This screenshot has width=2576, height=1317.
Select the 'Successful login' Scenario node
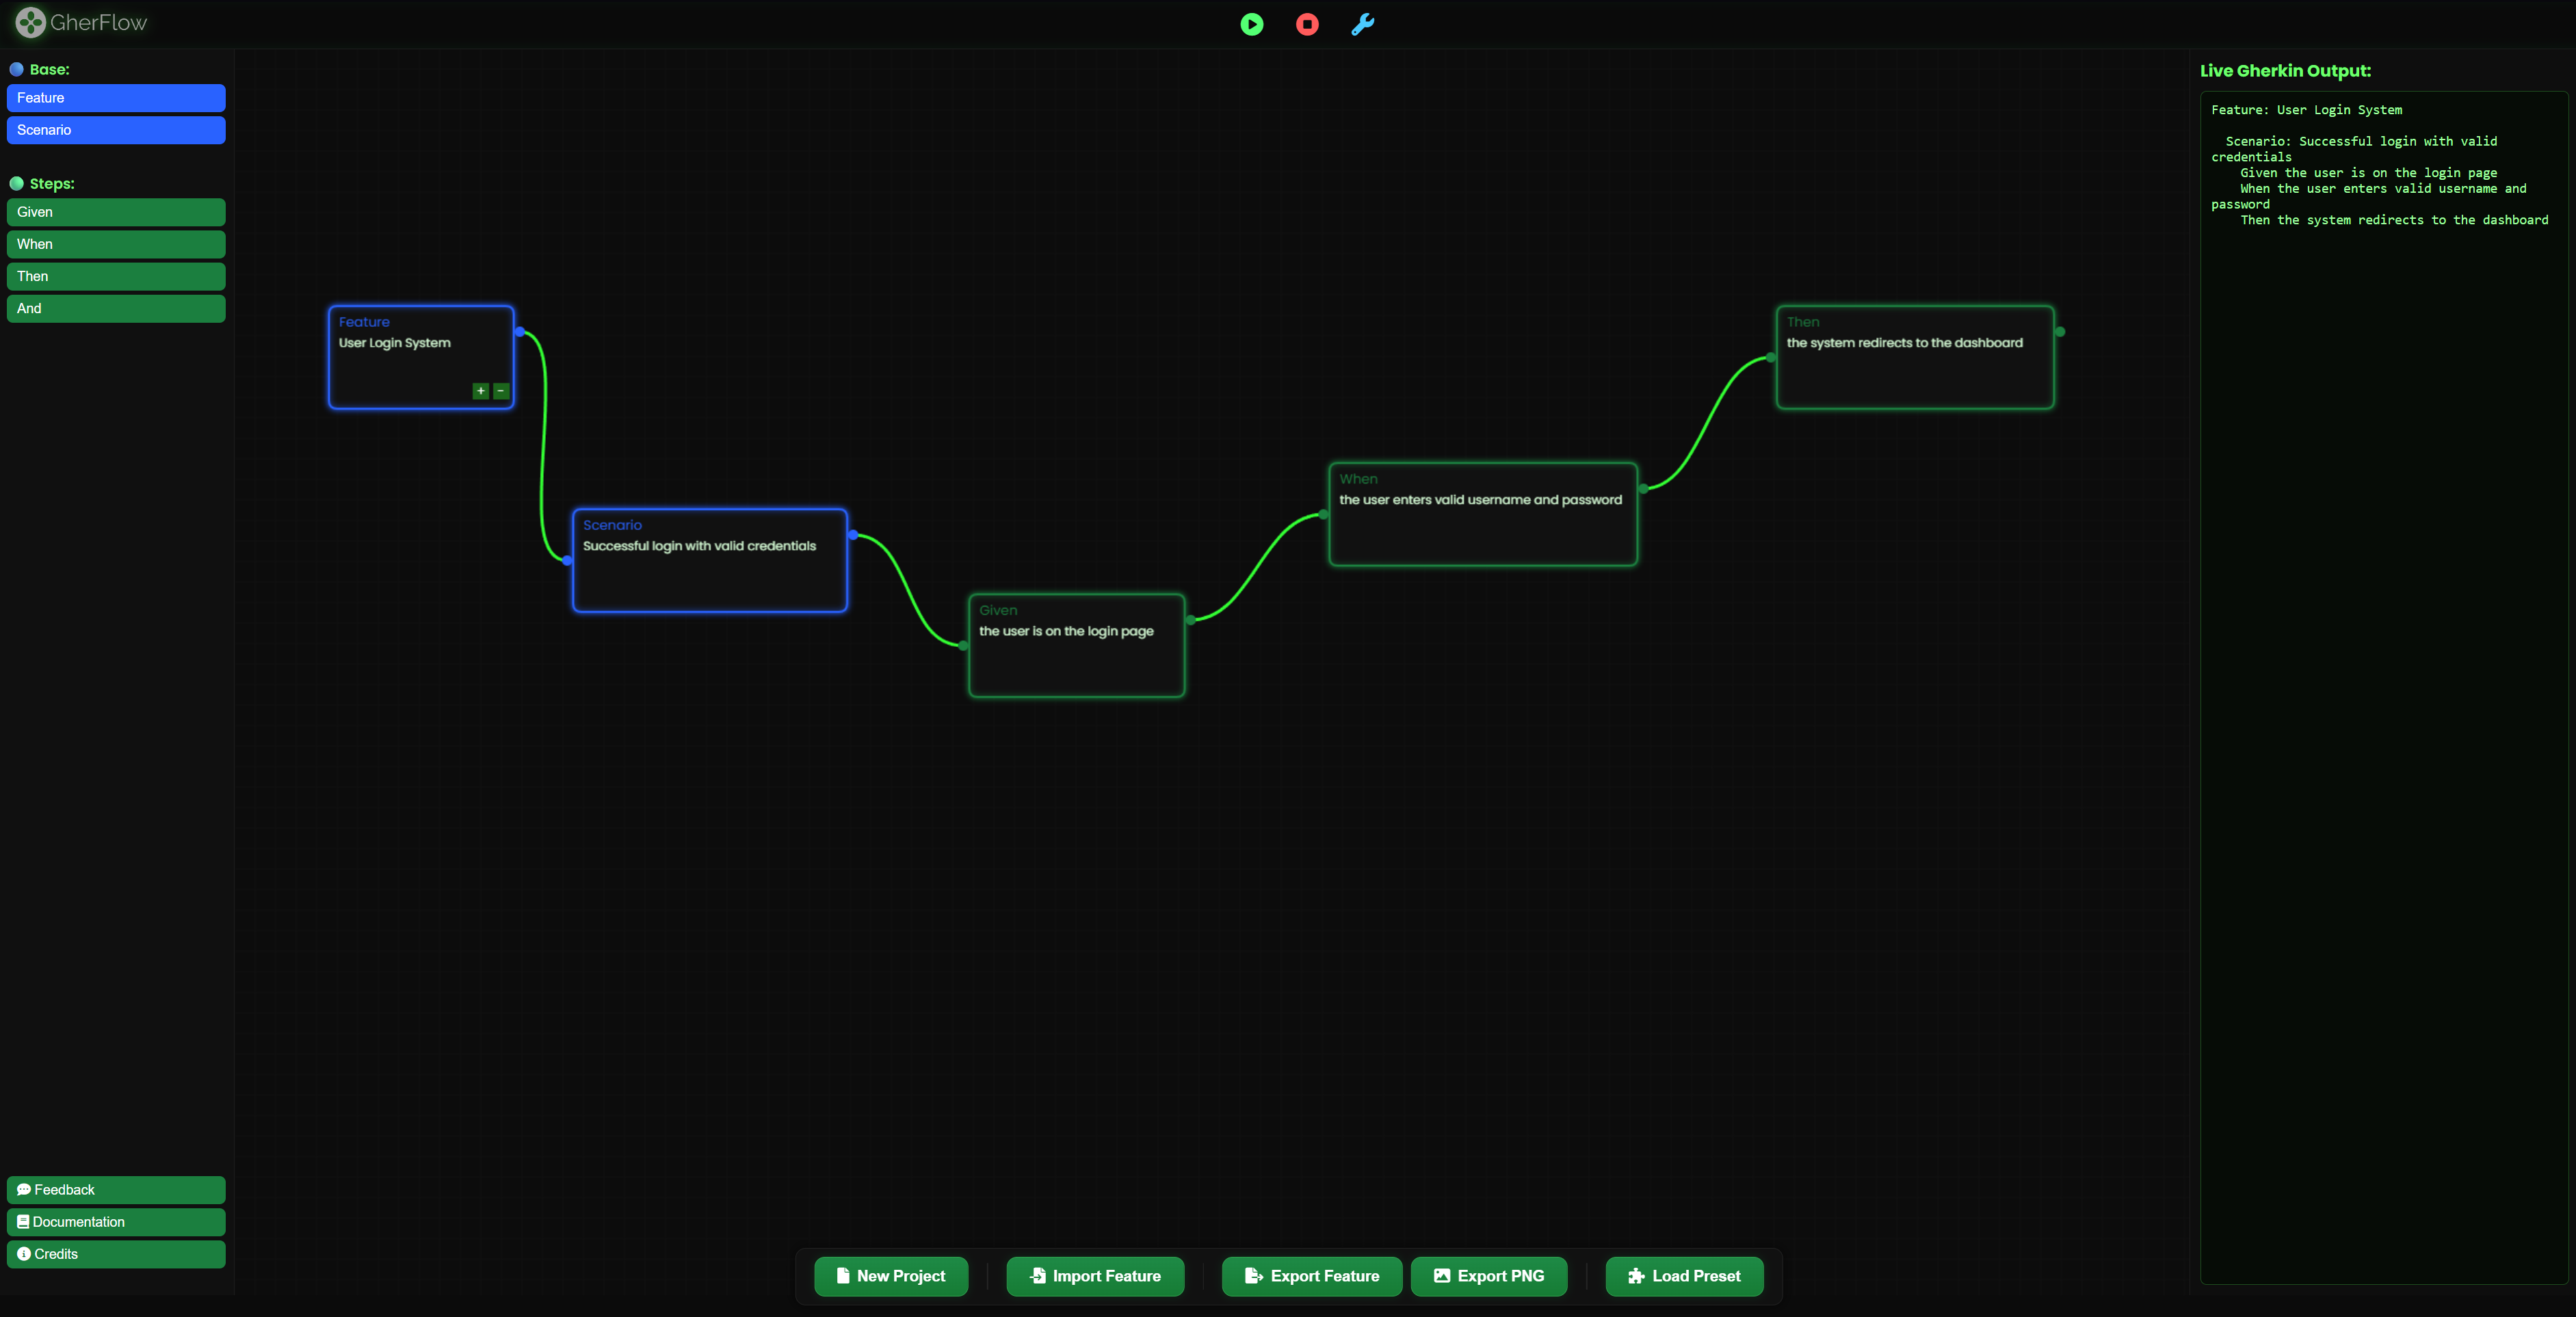point(709,560)
